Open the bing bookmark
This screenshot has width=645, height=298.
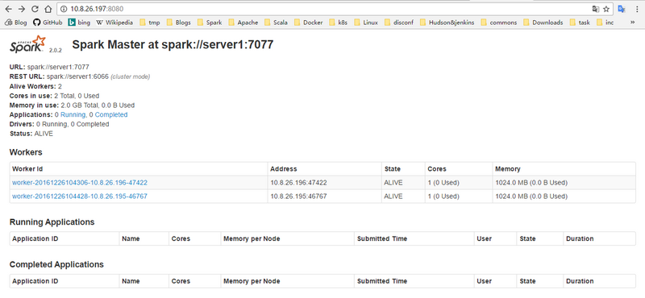79,23
